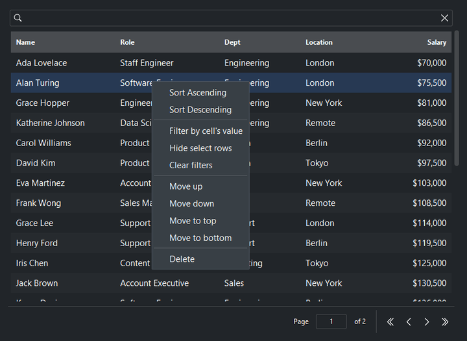This screenshot has height=341, width=467.
Task: Click Clear filters menu entry
Action: [x=200, y=165]
